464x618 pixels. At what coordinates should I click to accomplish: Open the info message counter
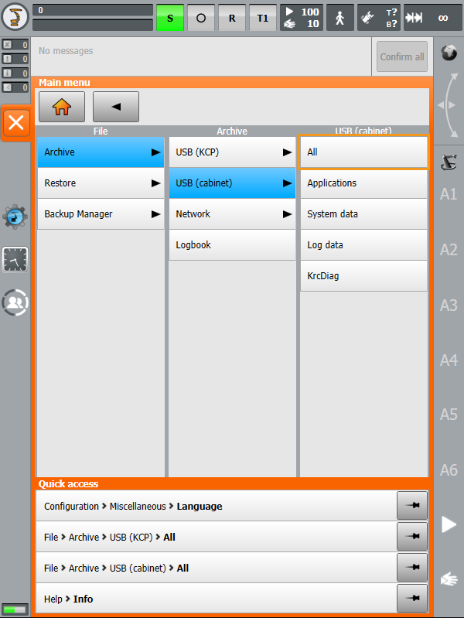(15, 73)
